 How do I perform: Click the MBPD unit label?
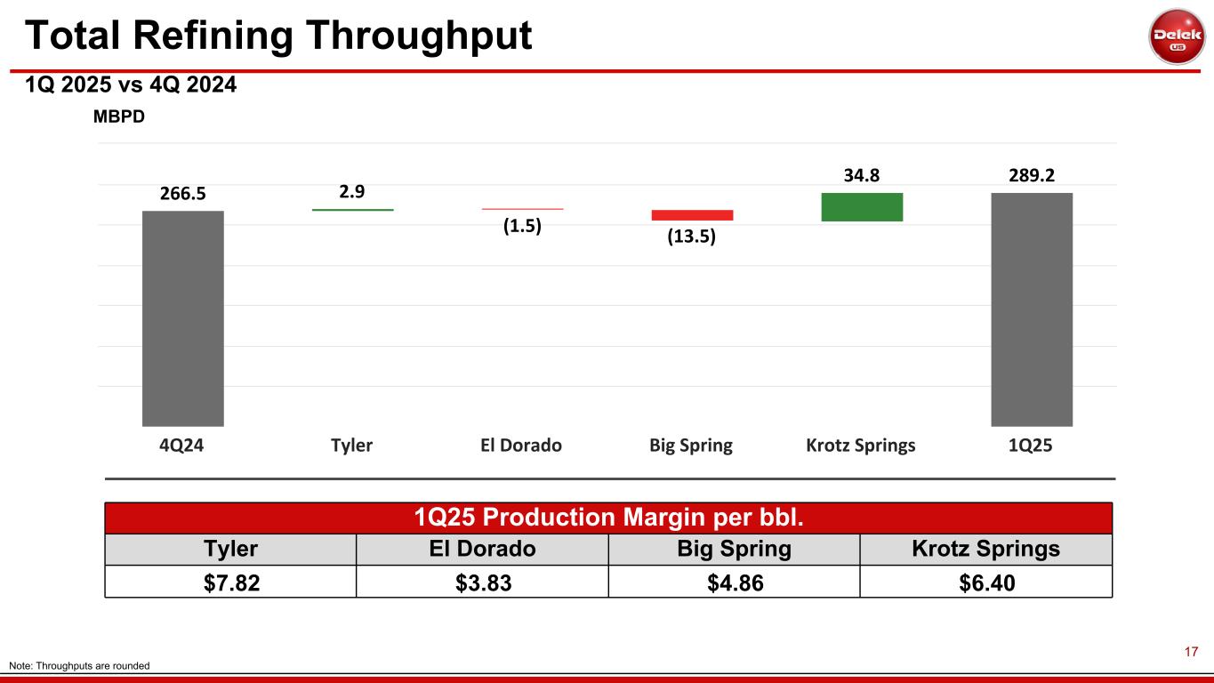click(x=119, y=117)
